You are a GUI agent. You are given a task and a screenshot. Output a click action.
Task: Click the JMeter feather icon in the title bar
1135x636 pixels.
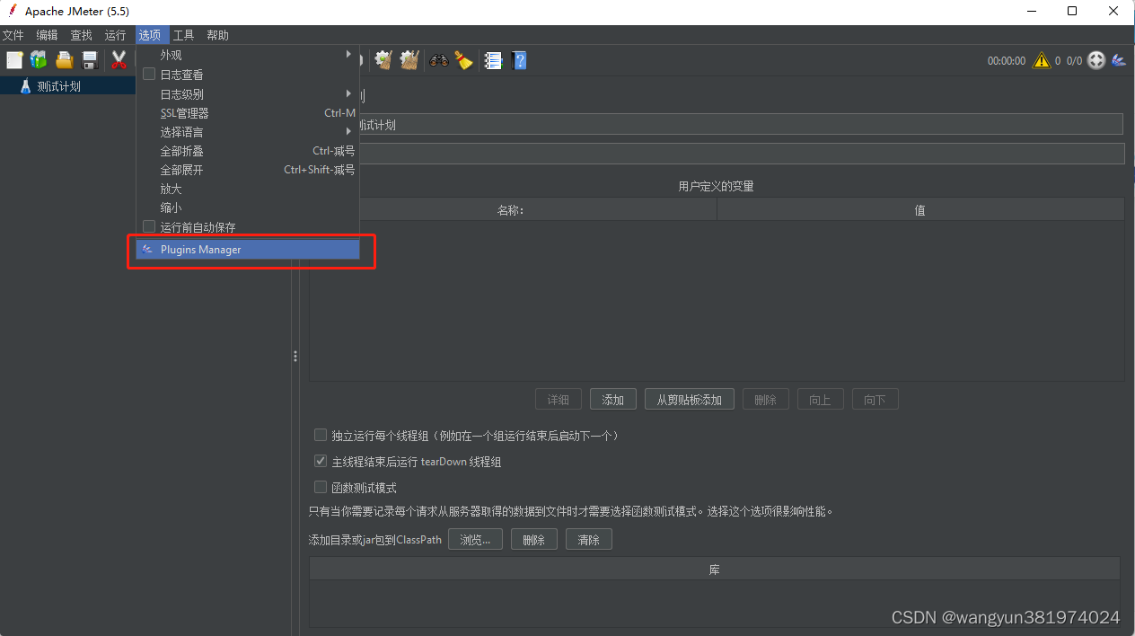pyautogui.click(x=11, y=11)
